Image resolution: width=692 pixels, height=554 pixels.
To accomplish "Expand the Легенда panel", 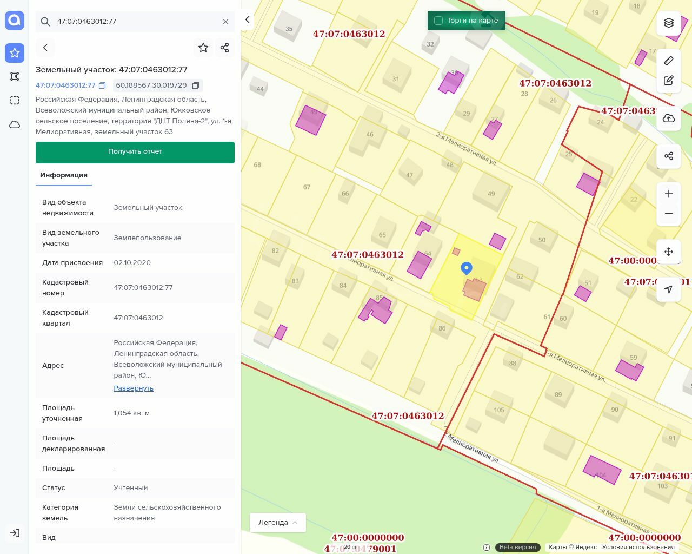I will click(278, 523).
